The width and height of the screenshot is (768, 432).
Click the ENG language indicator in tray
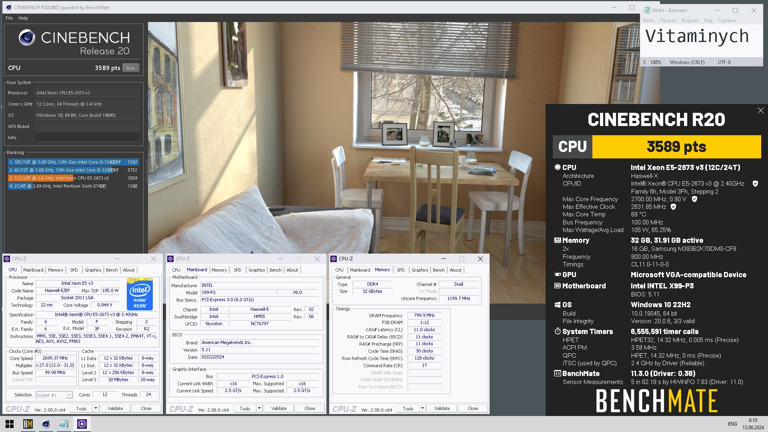coord(732,424)
